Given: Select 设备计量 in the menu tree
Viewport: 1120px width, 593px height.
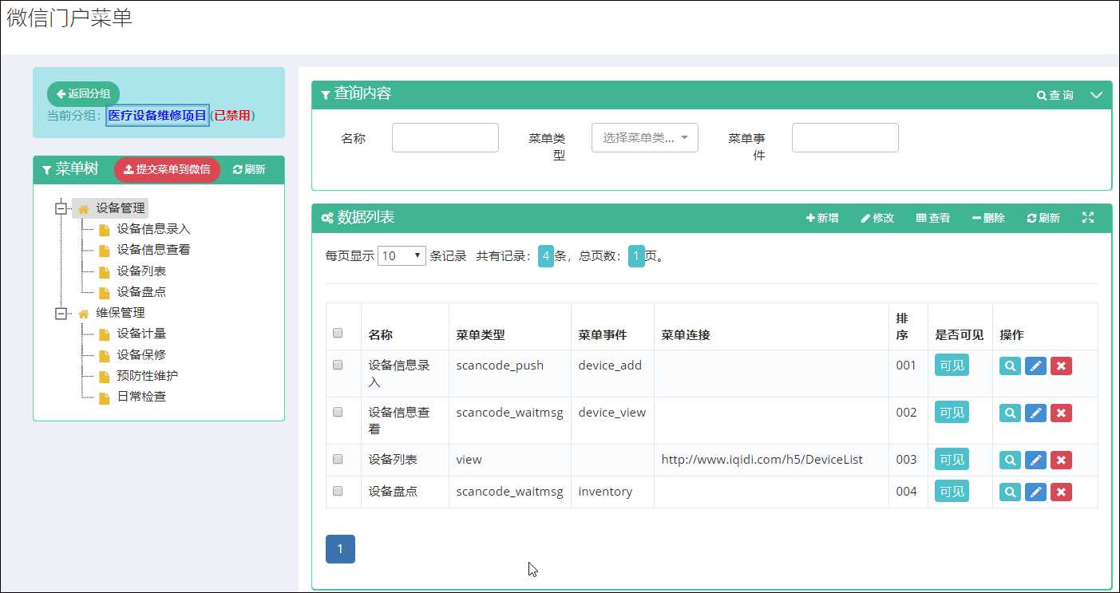Looking at the screenshot, I should [141, 334].
